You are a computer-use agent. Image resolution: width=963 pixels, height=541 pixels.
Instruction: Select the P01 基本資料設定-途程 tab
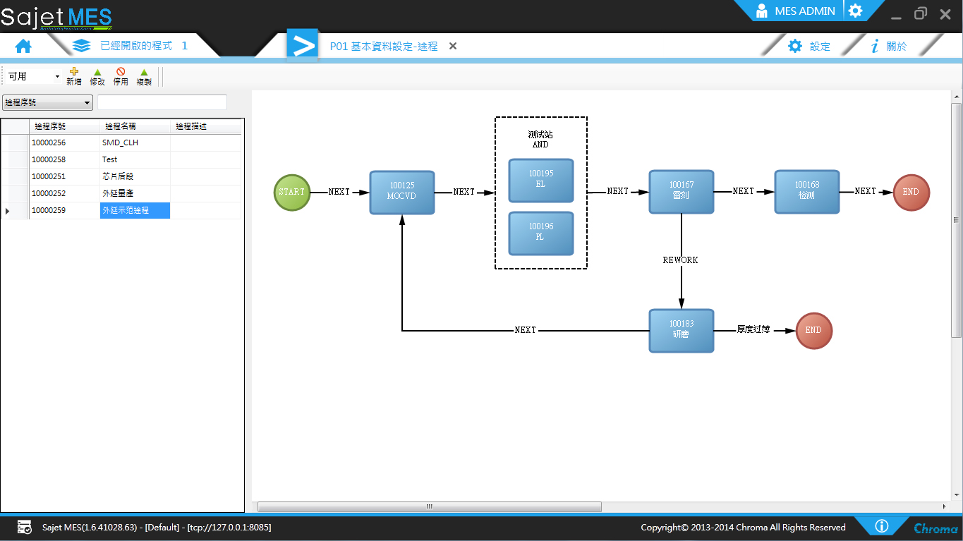[x=384, y=47]
